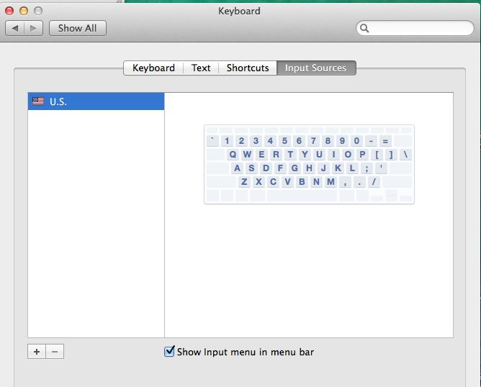The image size is (481, 387).
Task: Switch to the Keyboard tab
Action: [x=153, y=68]
